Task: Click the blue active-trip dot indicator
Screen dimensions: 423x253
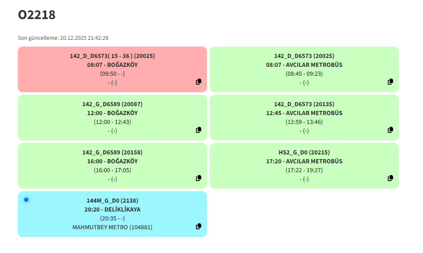Action: (26, 200)
